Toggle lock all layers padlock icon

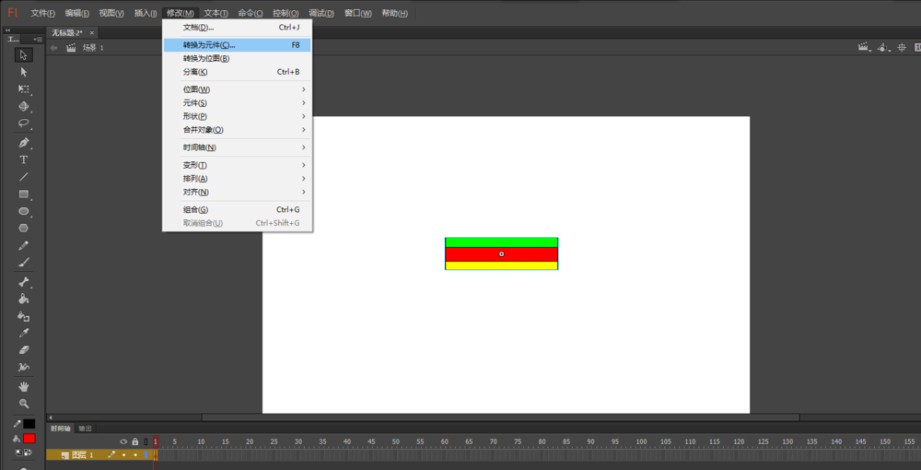[x=135, y=441]
